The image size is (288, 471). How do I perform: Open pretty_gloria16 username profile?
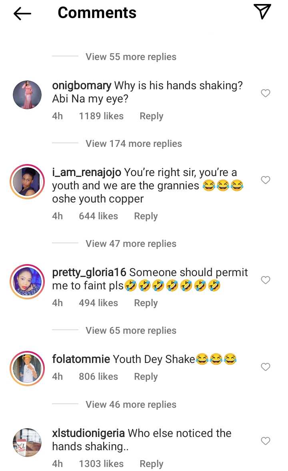[89, 273]
